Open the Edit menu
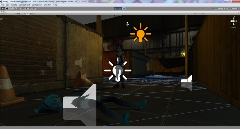 tap(7, 5)
